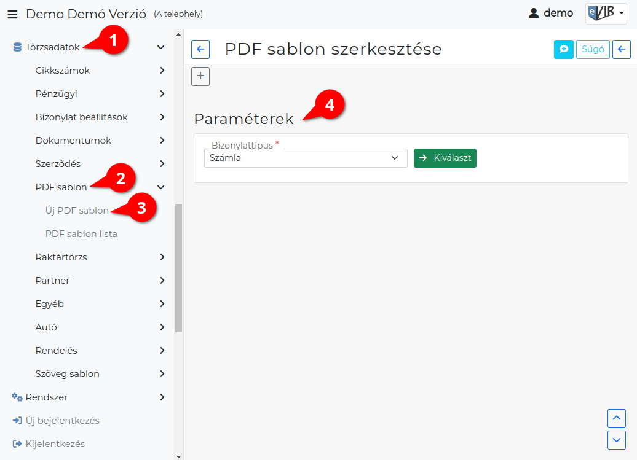Click the plus button below the header
Viewport: 637px width, 460px height.
tap(200, 76)
